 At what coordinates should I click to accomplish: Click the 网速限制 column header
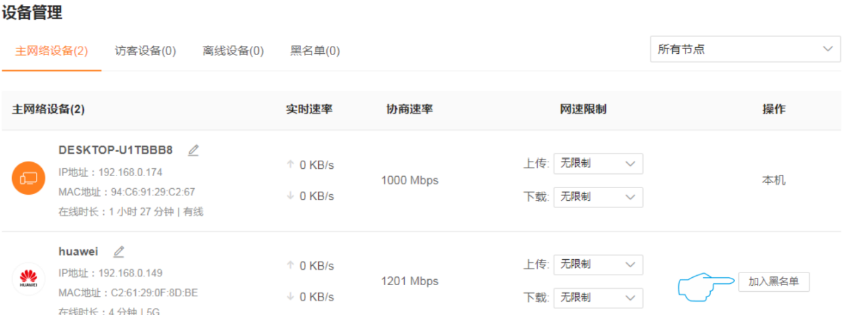[x=583, y=110]
